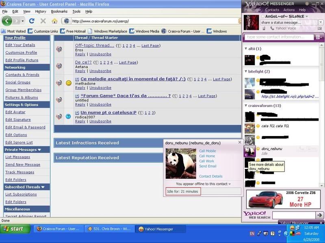Viewport: 325px width, 243px height.
Task: Collapse the Private Messages sidebar section
Action: [x=39, y=150]
